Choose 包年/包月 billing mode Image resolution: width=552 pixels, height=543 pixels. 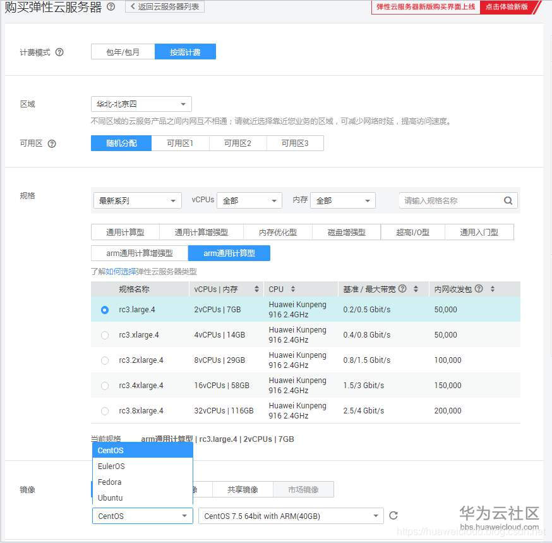click(123, 52)
